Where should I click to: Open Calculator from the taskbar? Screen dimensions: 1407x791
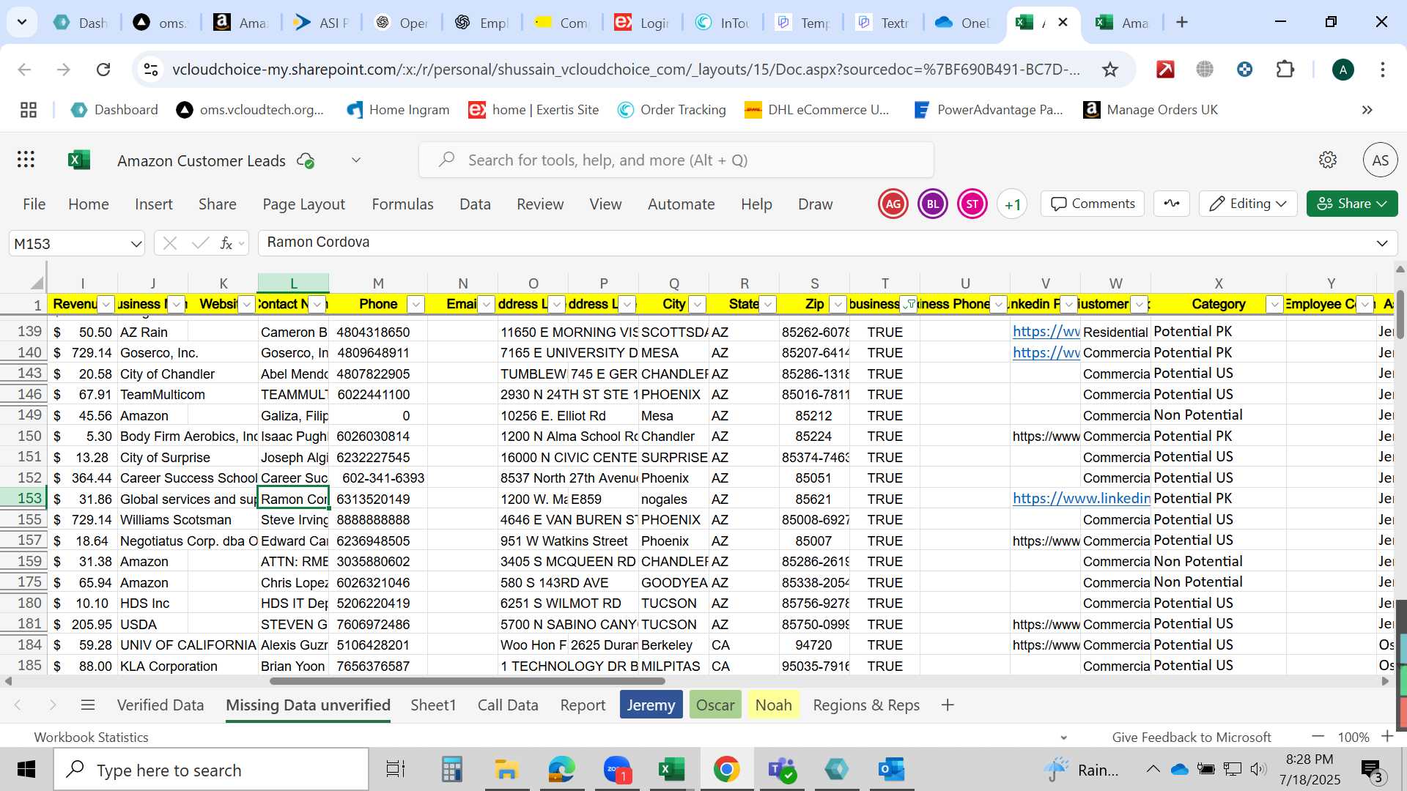tap(451, 770)
